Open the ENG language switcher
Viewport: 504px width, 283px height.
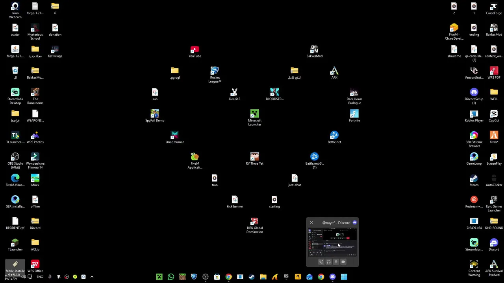40,277
